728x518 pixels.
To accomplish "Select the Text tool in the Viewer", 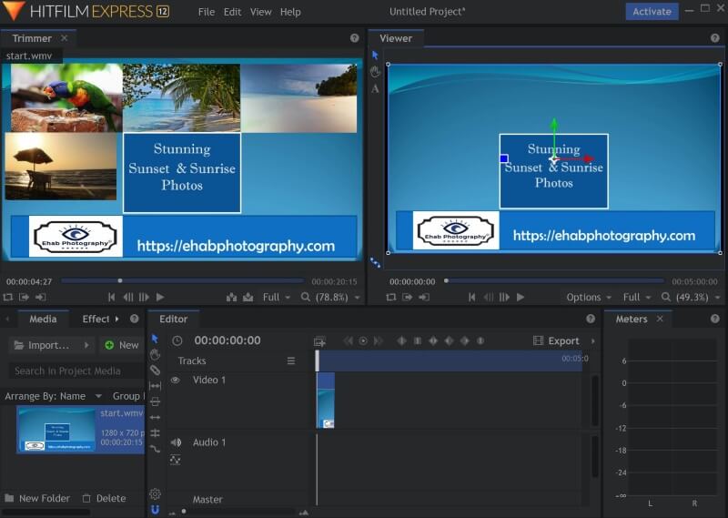I will [375, 88].
